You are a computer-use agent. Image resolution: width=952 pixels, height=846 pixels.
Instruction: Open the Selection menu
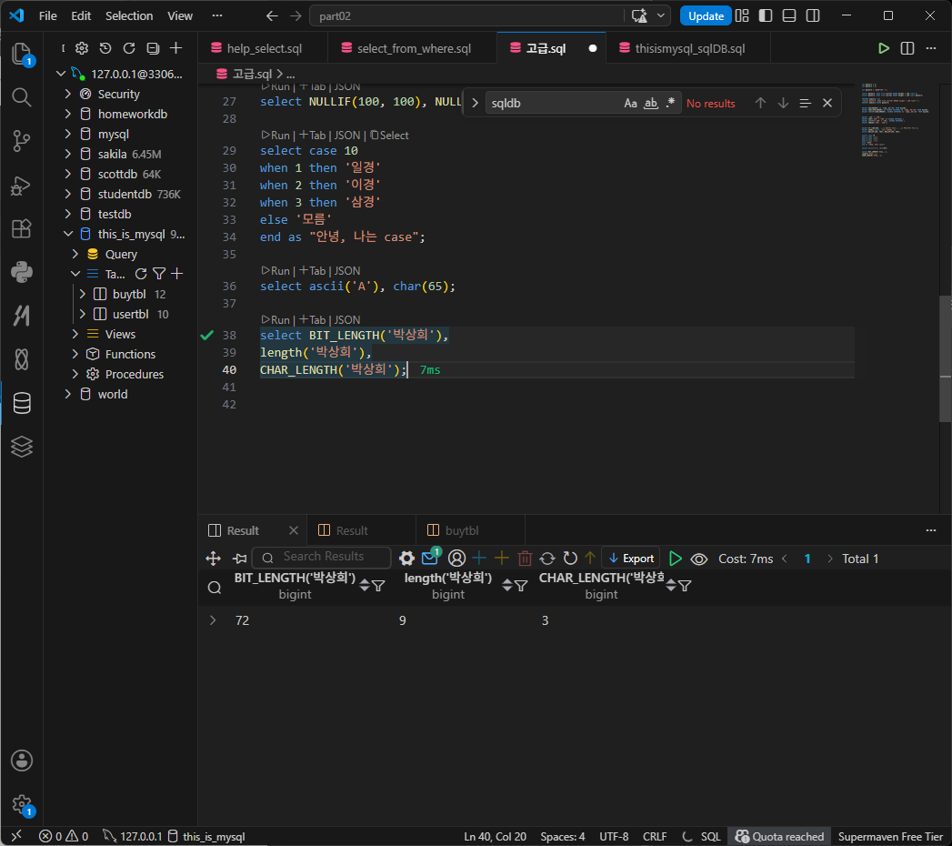coord(129,15)
